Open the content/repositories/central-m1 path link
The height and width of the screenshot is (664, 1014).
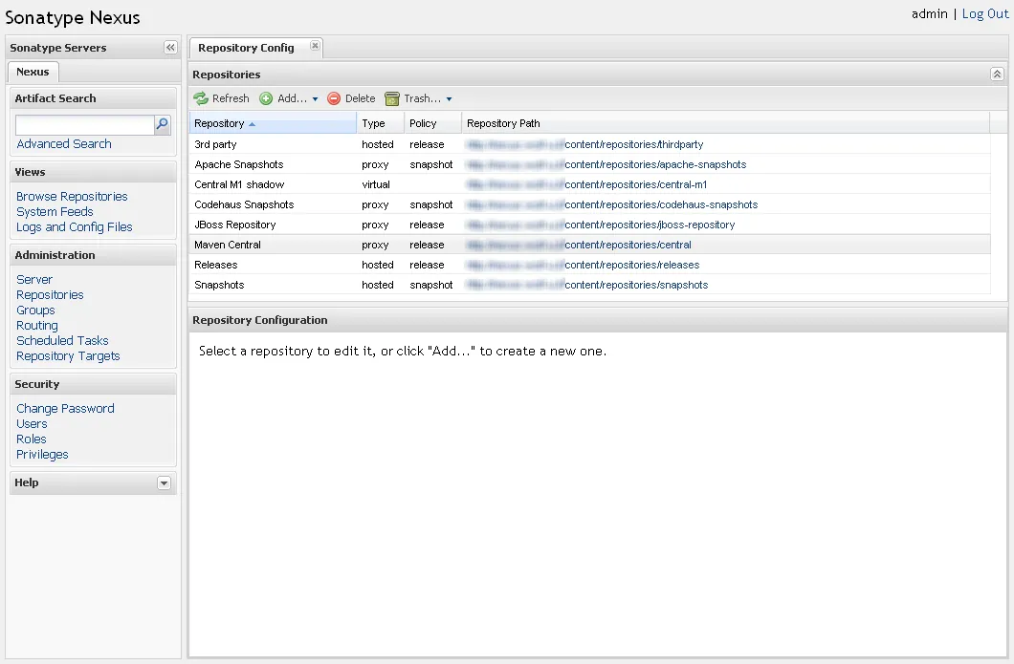[x=636, y=184]
